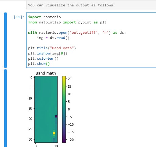
Task: Click the 'from matplotlib import pyplot' line
Action: click(67, 22)
